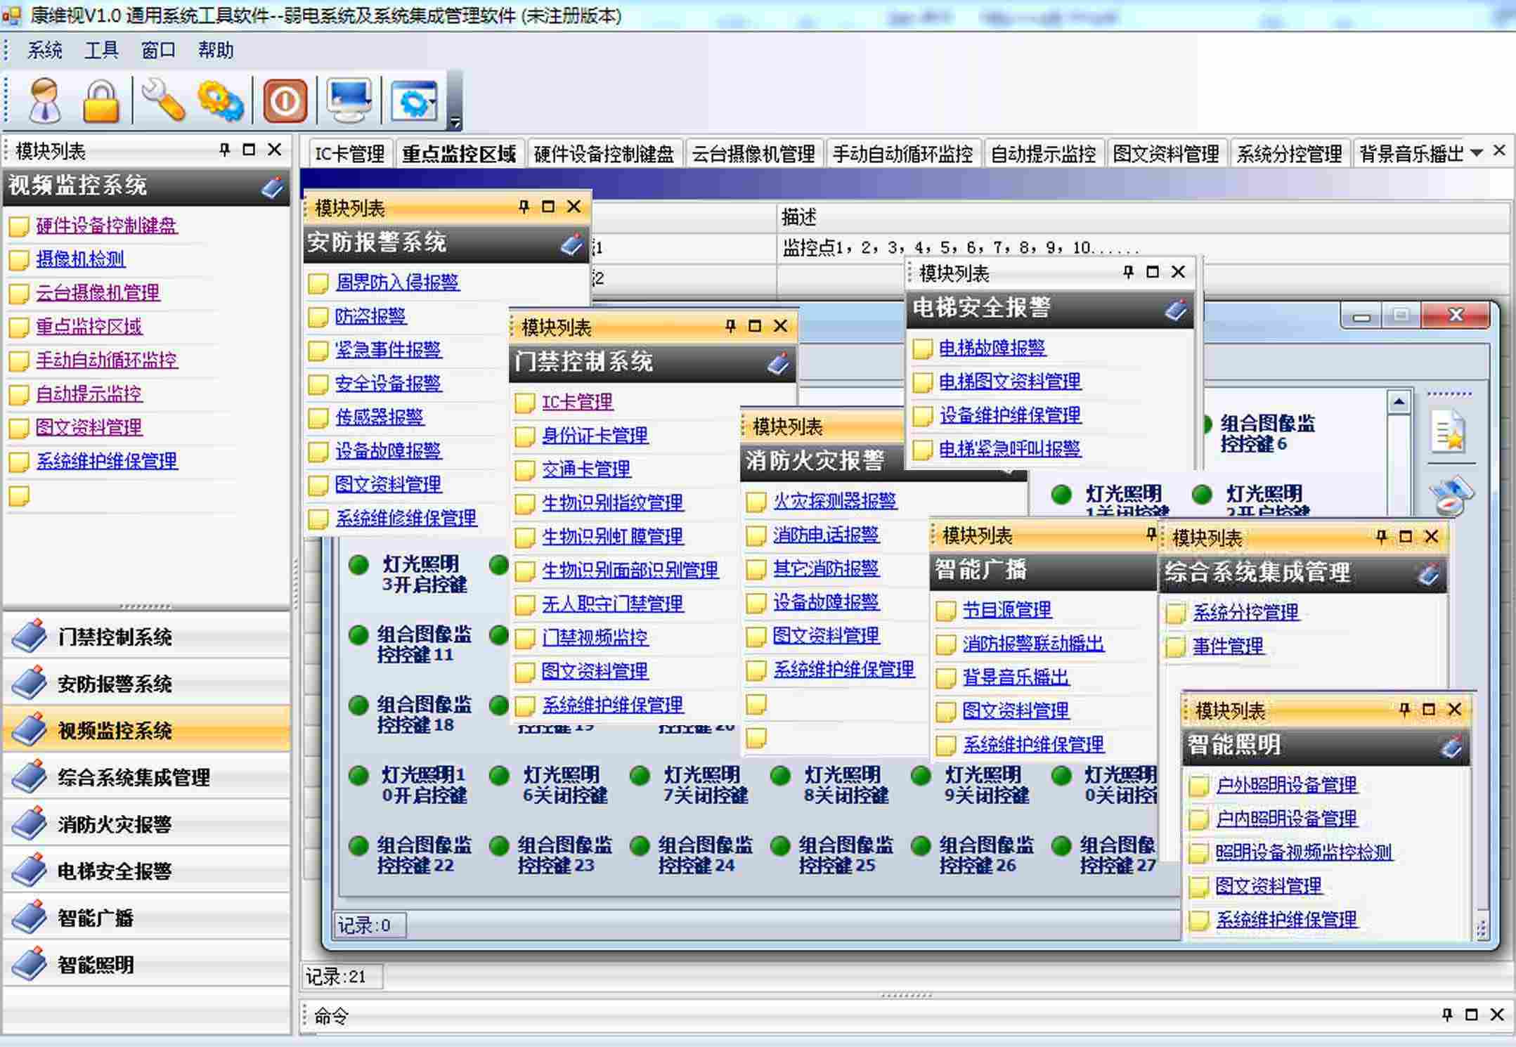Toggle pin on left 模块列表 panel
Viewport: 1516px width, 1047px height.
pyautogui.click(x=225, y=150)
